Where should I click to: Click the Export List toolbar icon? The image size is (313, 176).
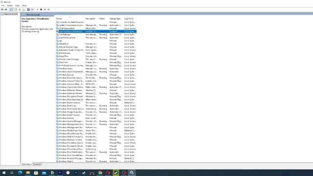click(23, 10)
